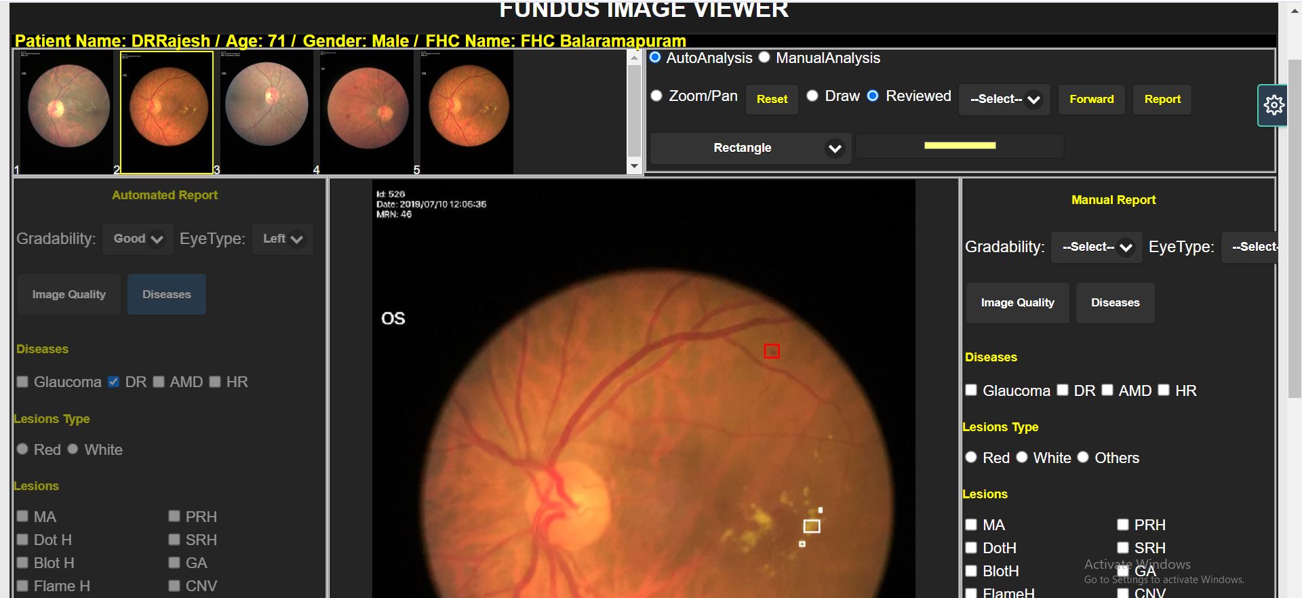Check AMD in Manual Report
The width and height of the screenshot is (1302, 598).
pos(1107,390)
